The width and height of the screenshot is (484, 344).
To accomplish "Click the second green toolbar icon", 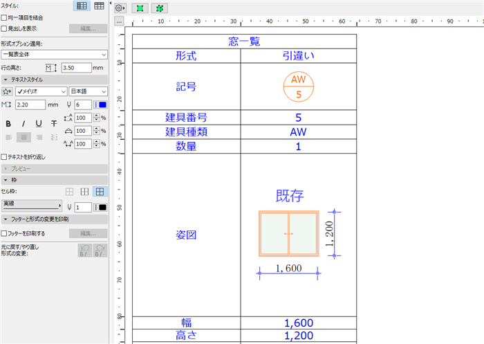I will click(x=160, y=8).
